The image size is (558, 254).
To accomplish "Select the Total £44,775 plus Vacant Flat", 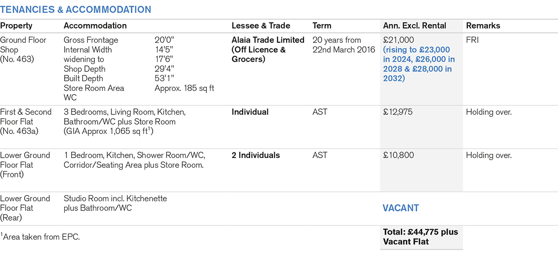I will pos(420,236).
